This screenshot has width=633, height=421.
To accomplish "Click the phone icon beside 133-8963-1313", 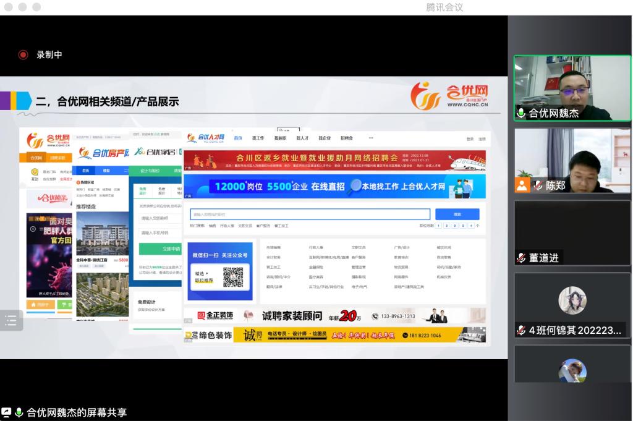I will [x=375, y=316].
